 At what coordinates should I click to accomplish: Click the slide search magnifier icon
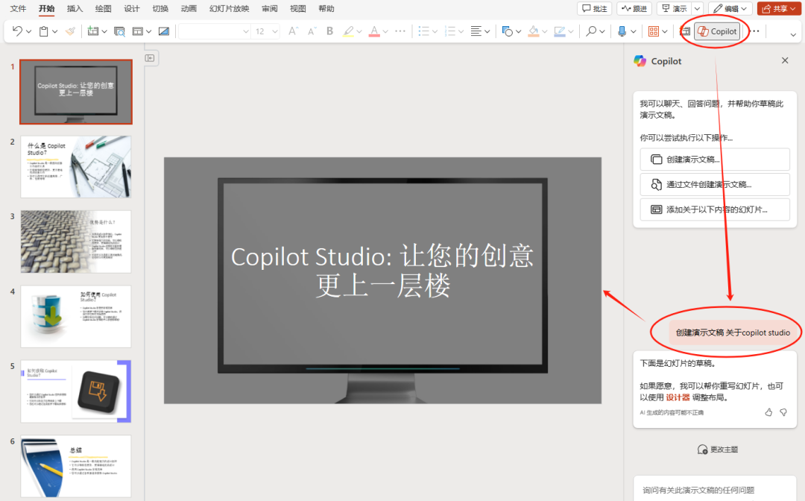[x=119, y=31]
